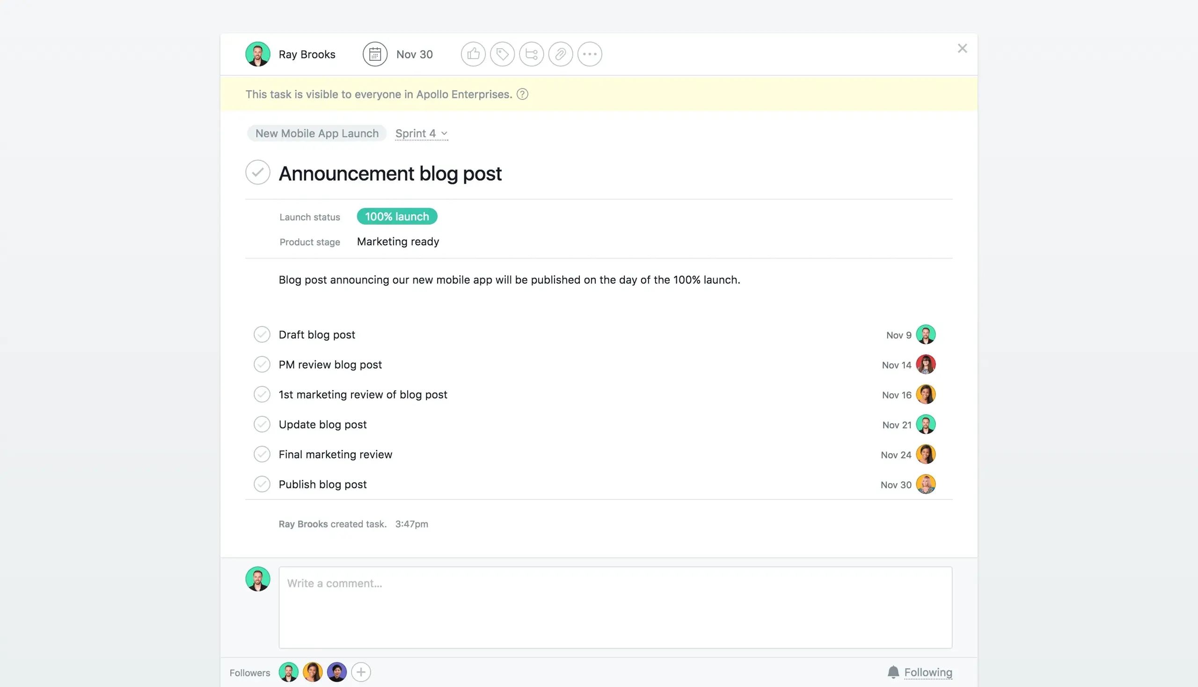The height and width of the screenshot is (687, 1198).
Task: Click the collaborator/share icon
Action: click(x=532, y=53)
